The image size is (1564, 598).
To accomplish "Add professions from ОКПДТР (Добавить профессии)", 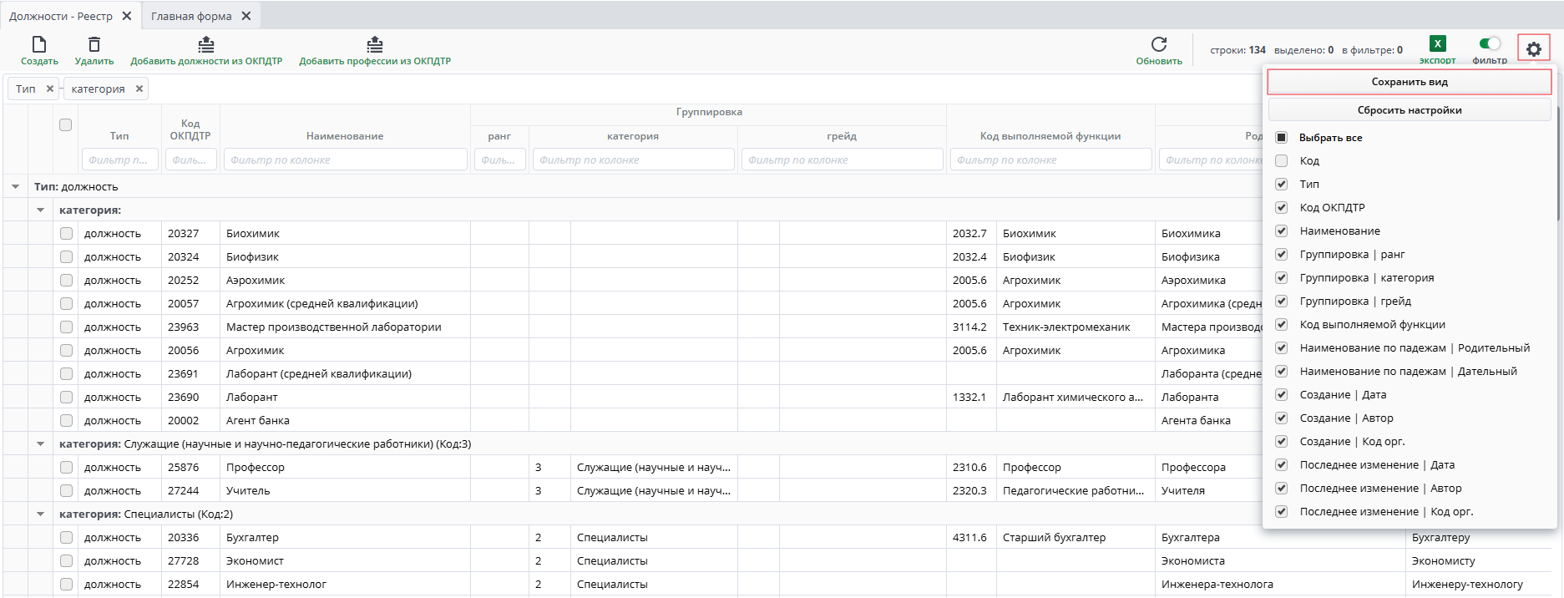I will 375,45.
